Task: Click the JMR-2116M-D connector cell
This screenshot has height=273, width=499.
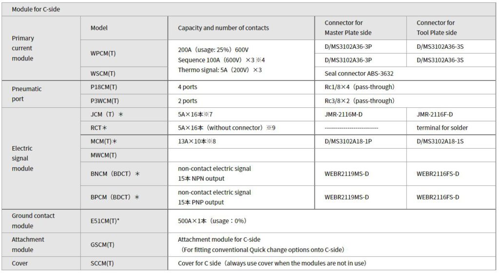Action: pyautogui.click(x=361, y=114)
